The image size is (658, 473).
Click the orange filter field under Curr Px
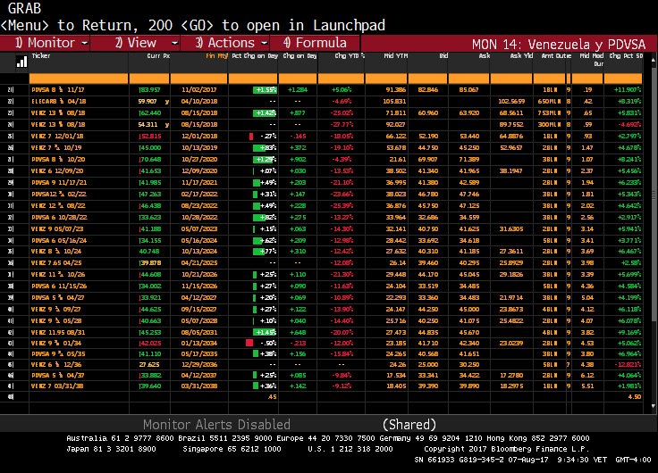coord(149,79)
